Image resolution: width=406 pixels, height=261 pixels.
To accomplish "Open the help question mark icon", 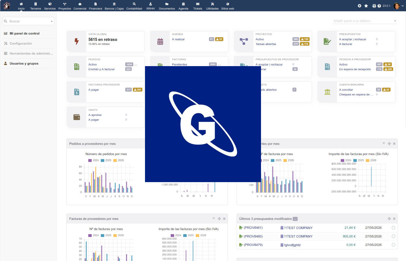I will (x=379, y=6).
